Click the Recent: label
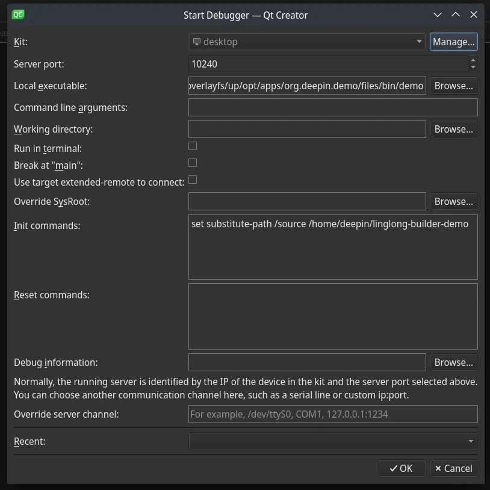The height and width of the screenshot is (490, 490). 29,442
